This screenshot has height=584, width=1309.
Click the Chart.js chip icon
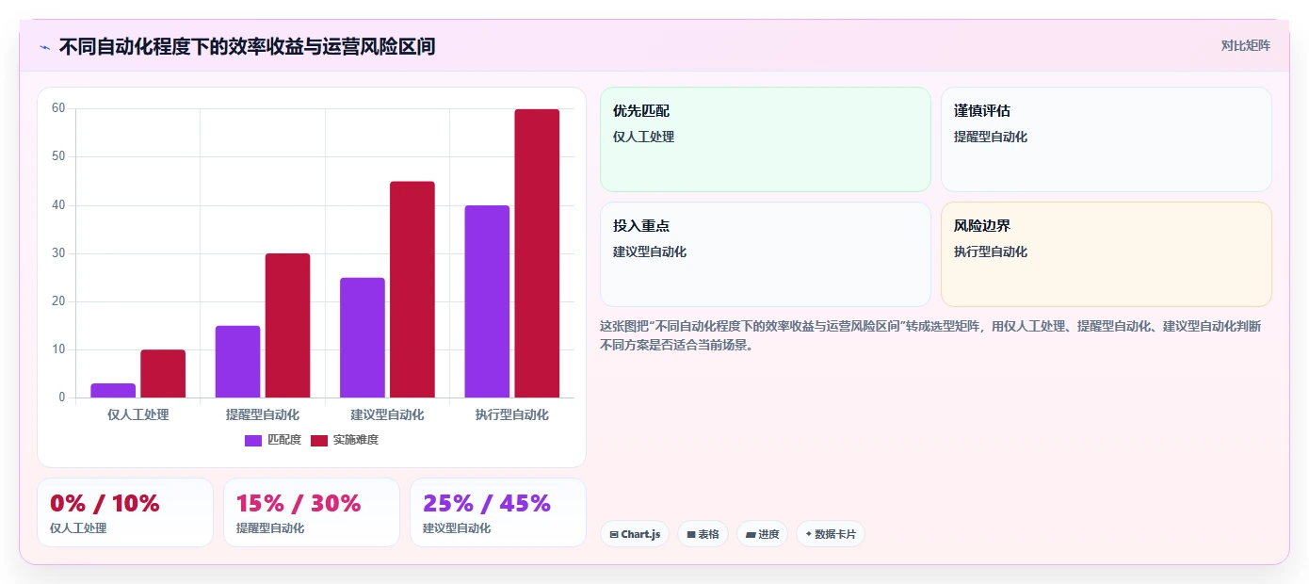[x=614, y=534]
